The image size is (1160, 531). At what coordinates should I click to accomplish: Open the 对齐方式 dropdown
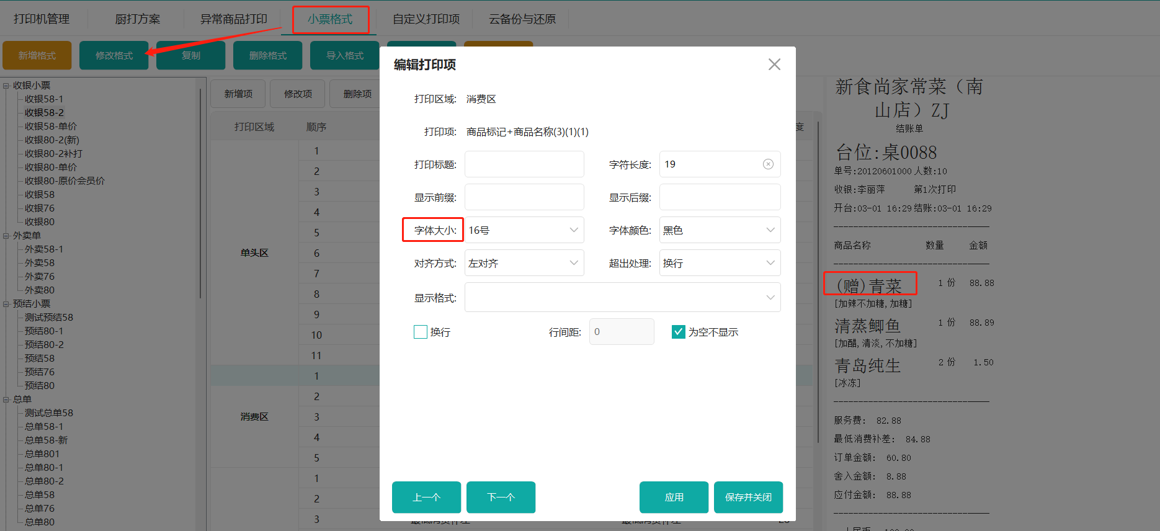524,263
